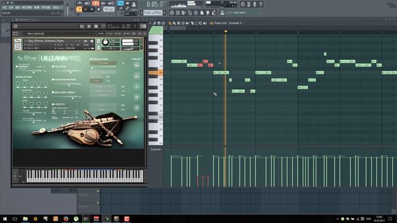Viewport: 397px width, 223px height.
Task: Click the highlighted orange piano key
Action: pos(156,72)
